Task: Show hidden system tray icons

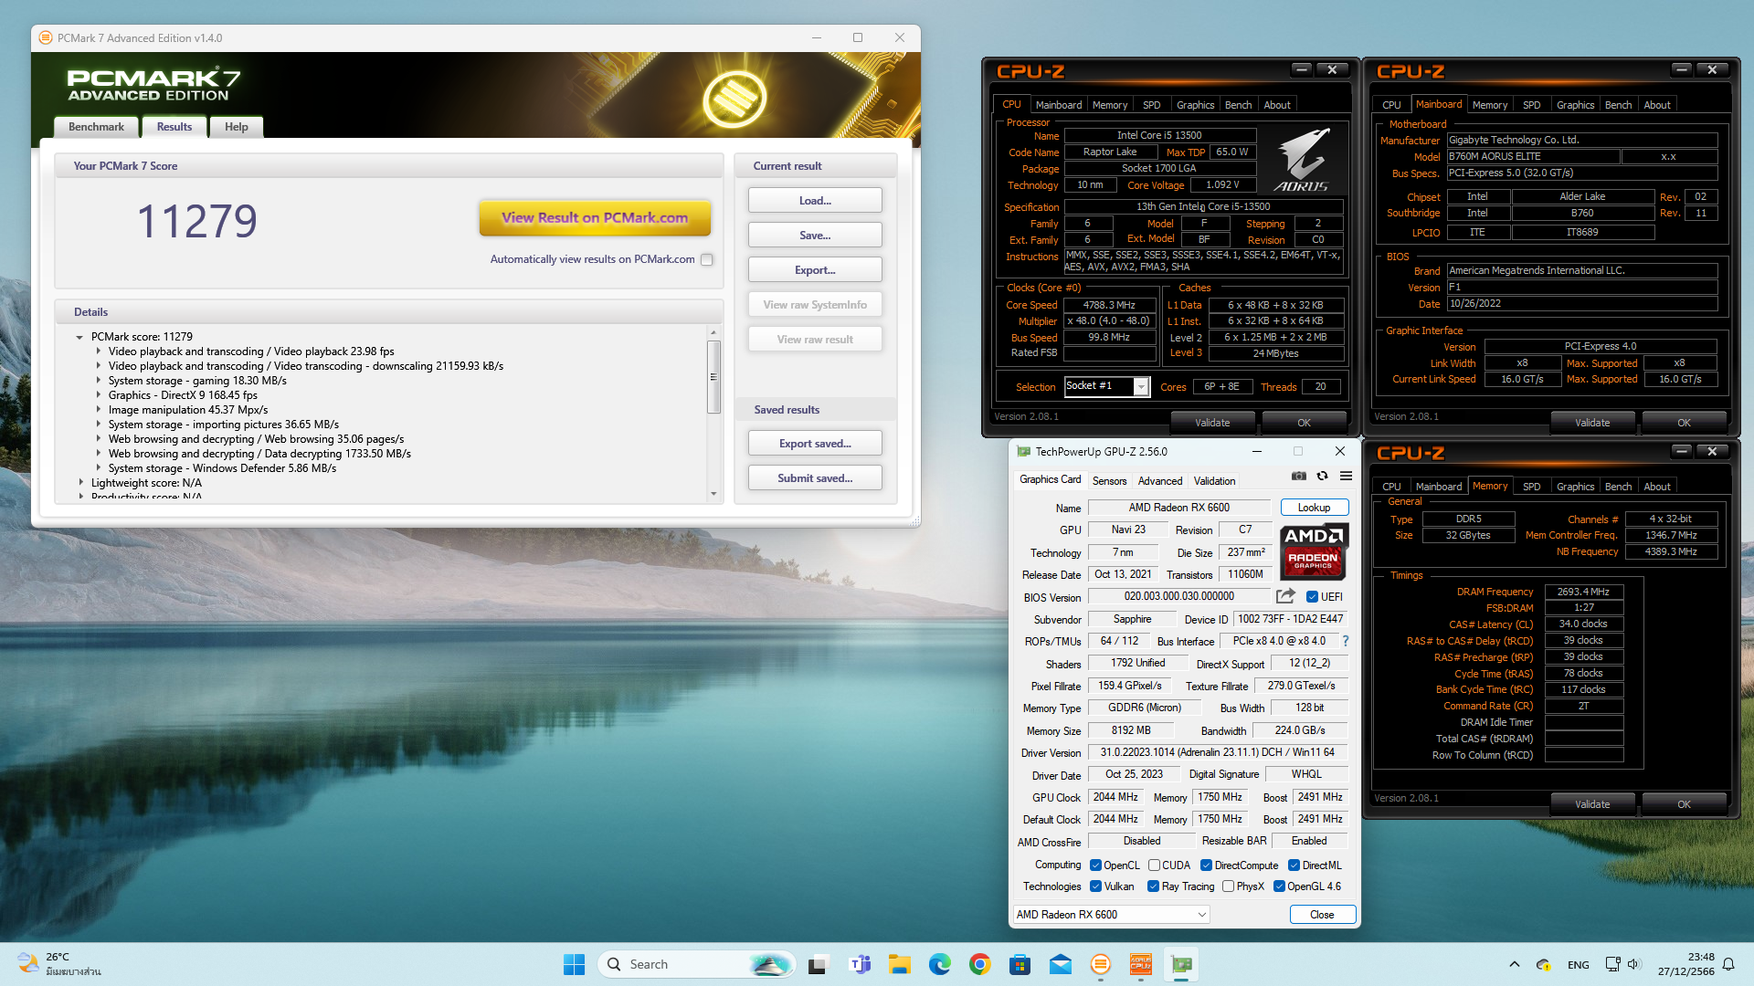Action: point(1515,964)
